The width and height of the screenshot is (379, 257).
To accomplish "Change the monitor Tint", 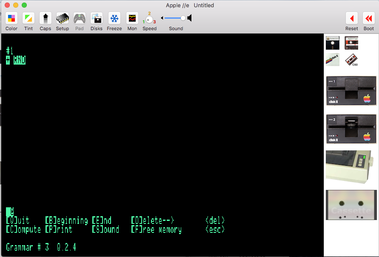I will point(28,18).
